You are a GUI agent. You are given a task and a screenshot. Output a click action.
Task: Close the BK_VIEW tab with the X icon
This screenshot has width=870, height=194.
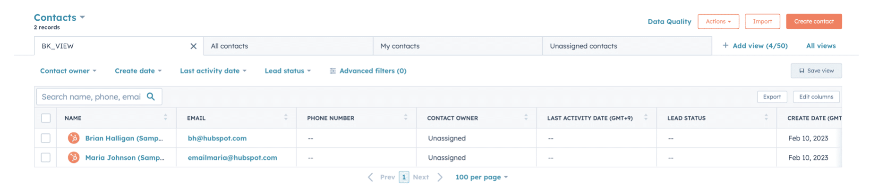tap(193, 46)
